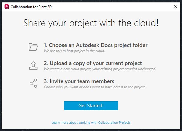The image size is (182, 131).
Task: Close the Collaboration for Plant 3D dialog
Action: pos(175,6)
